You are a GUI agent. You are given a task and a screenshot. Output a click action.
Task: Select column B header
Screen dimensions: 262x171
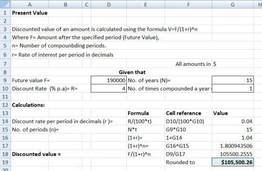point(65,5)
